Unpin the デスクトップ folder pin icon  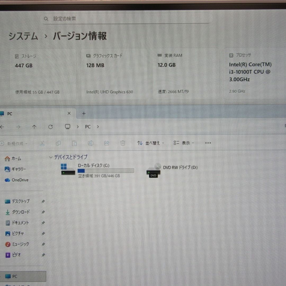pos(43,201)
